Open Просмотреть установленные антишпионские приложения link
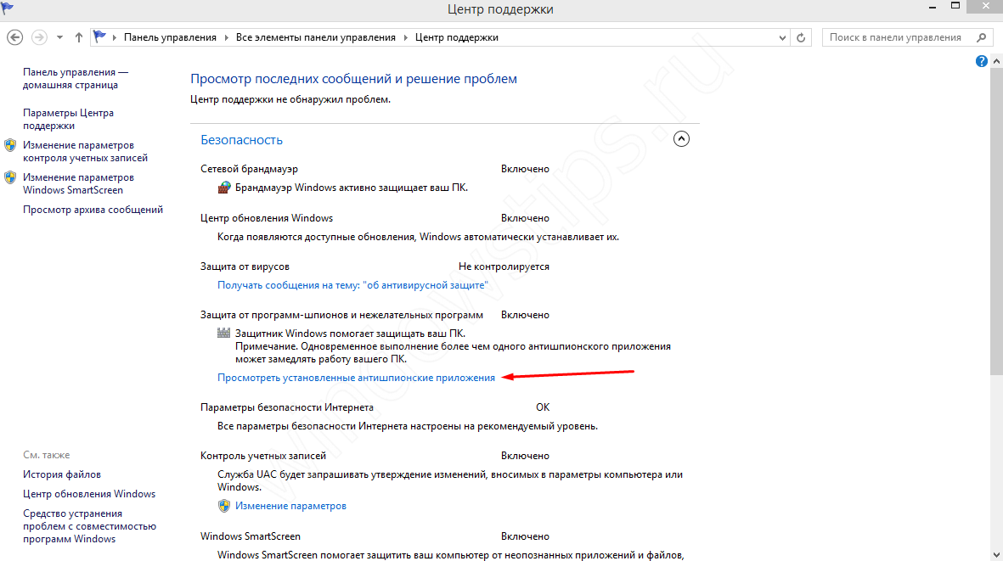The image size is (1003, 561). tap(356, 378)
